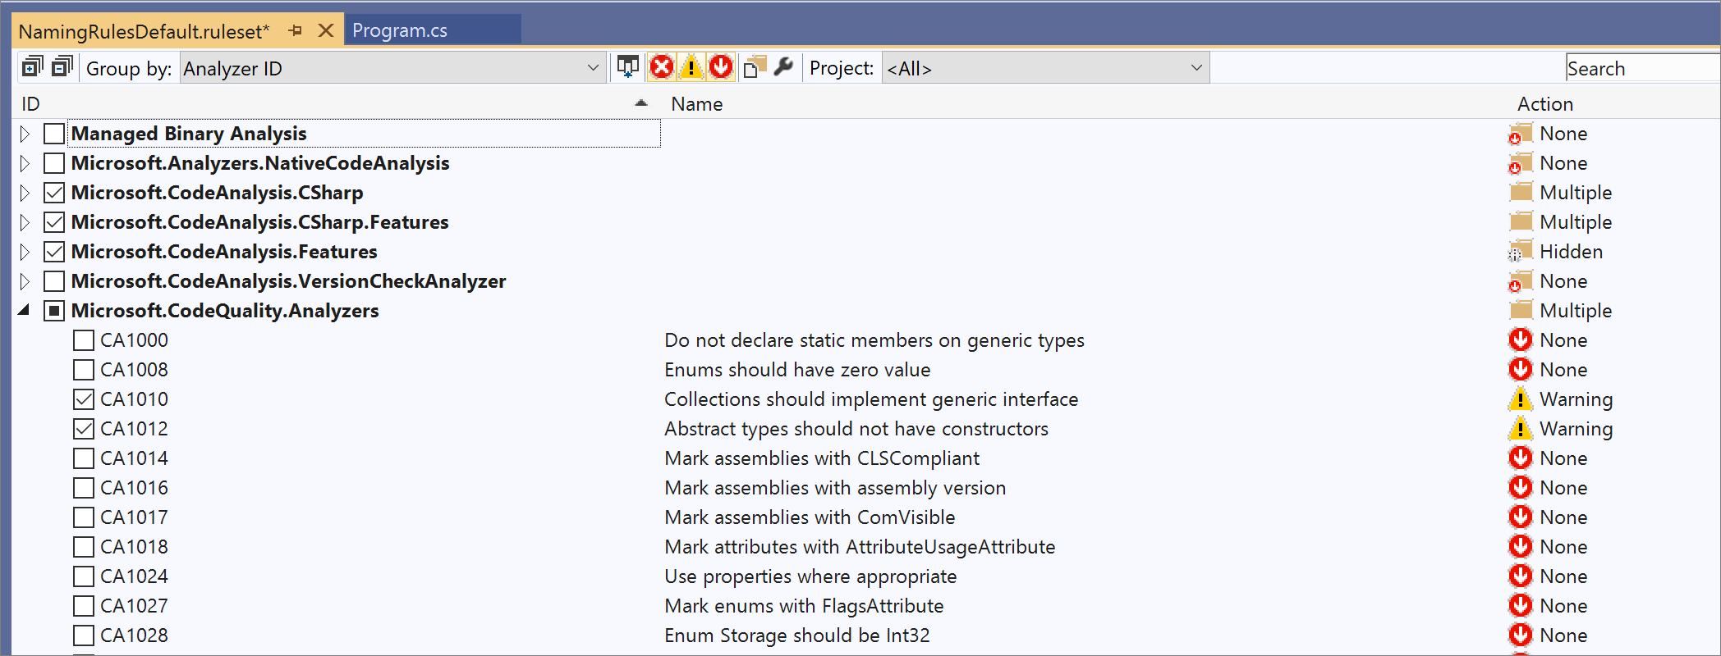Viewport: 1721px width, 656px height.
Task: Disable rule CA1010 checkbox
Action: click(84, 399)
